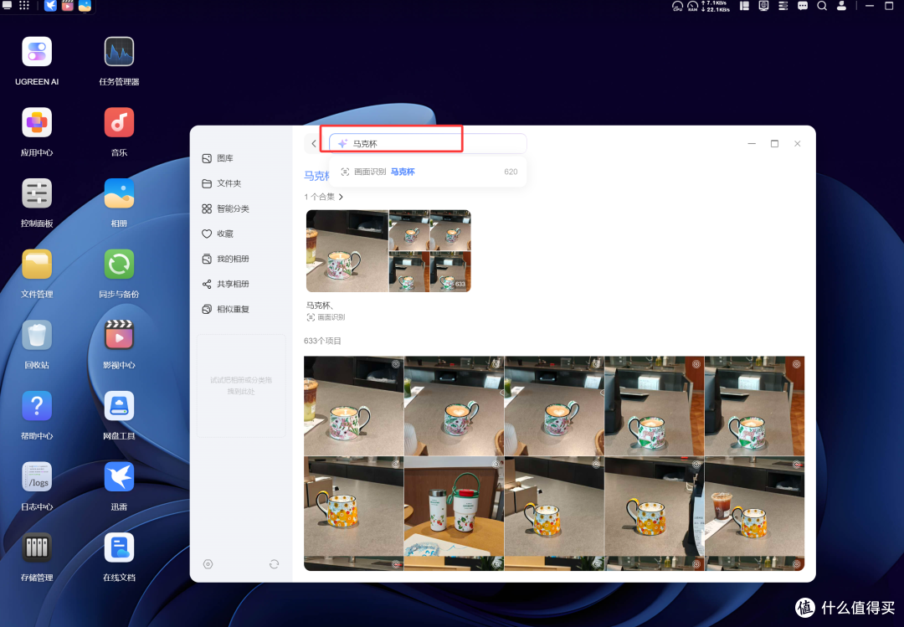Screen dimensions: 904x627
Task: Open the orange mug photo with iced coffee cup
Action: pyautogui.click(x=754, y=506)
